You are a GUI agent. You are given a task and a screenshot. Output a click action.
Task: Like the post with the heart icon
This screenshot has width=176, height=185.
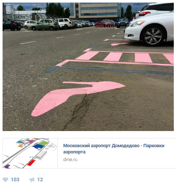5,179
